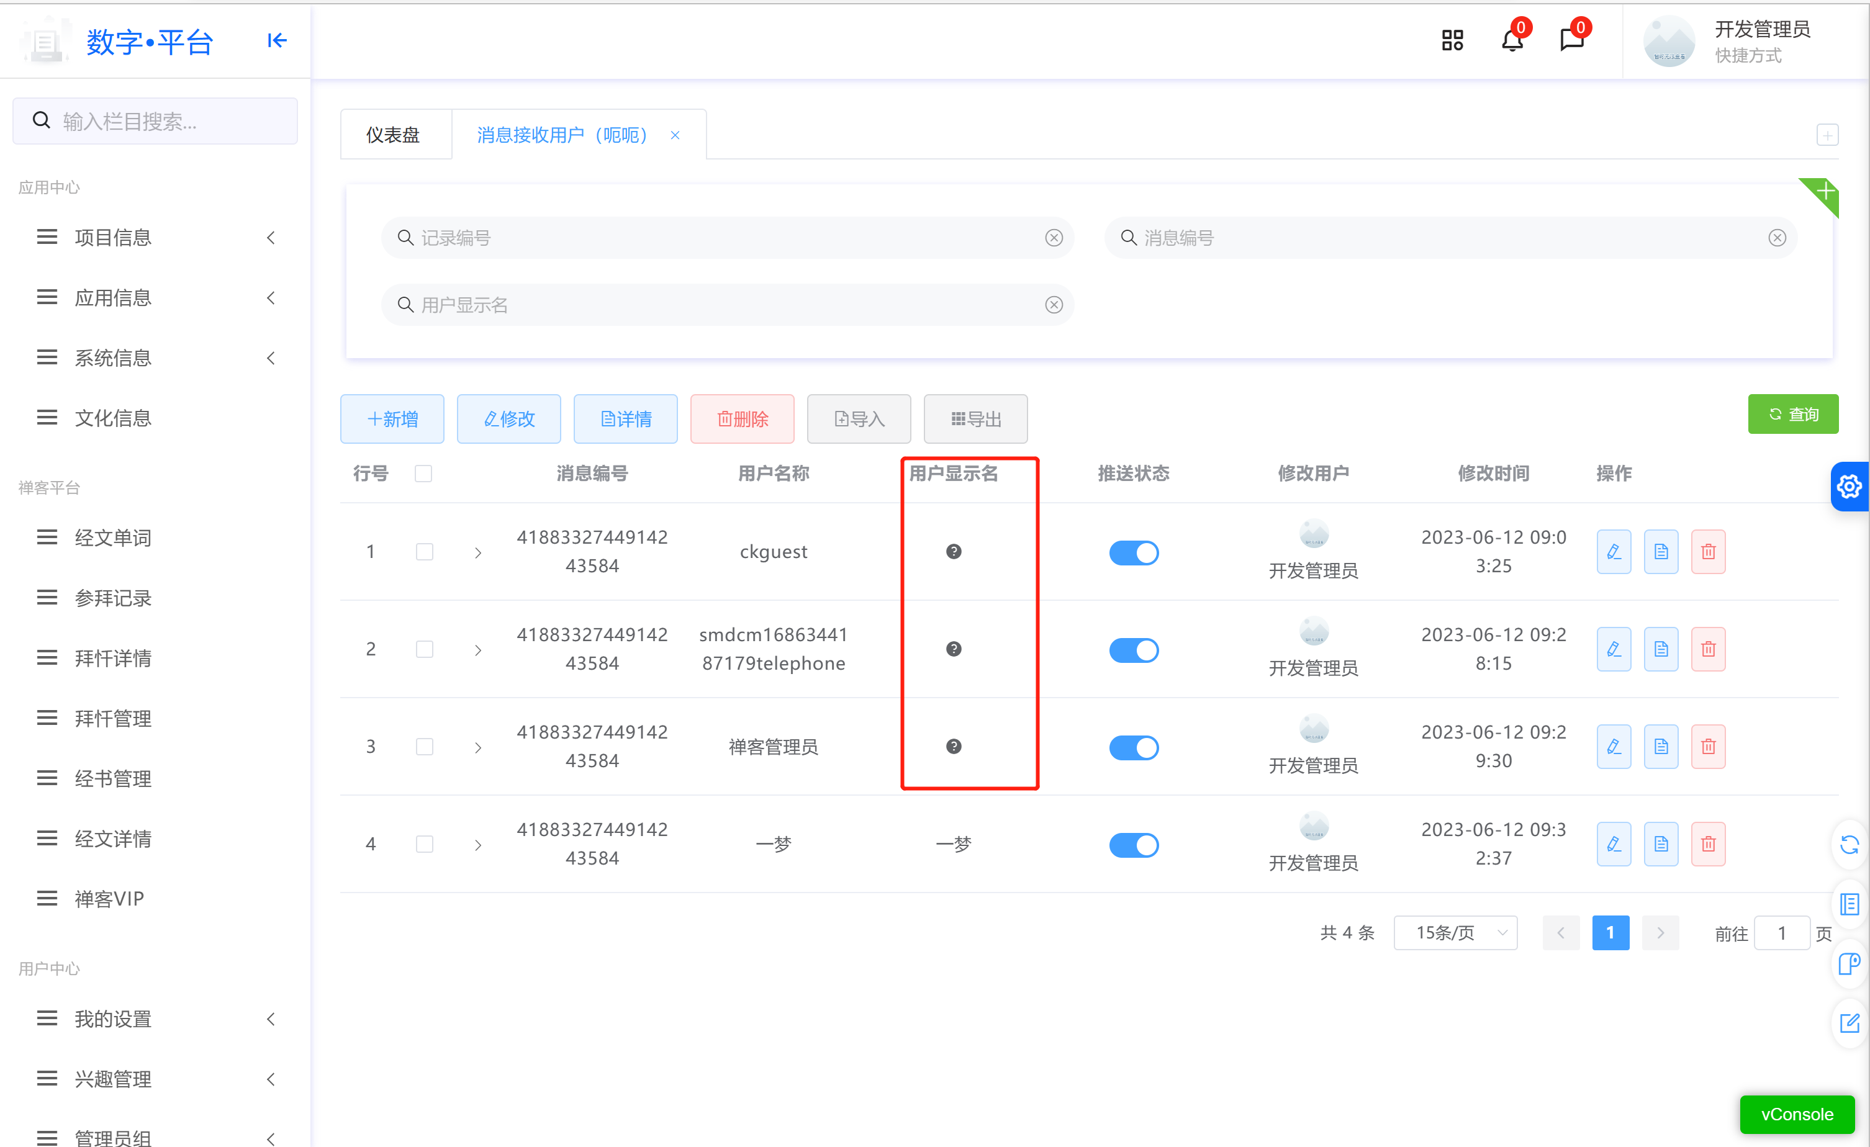The height and width of the screenshot is (1147, 1870).
Task: Click trash icon for 禅客管理员 row
Action: (1707, 747)
